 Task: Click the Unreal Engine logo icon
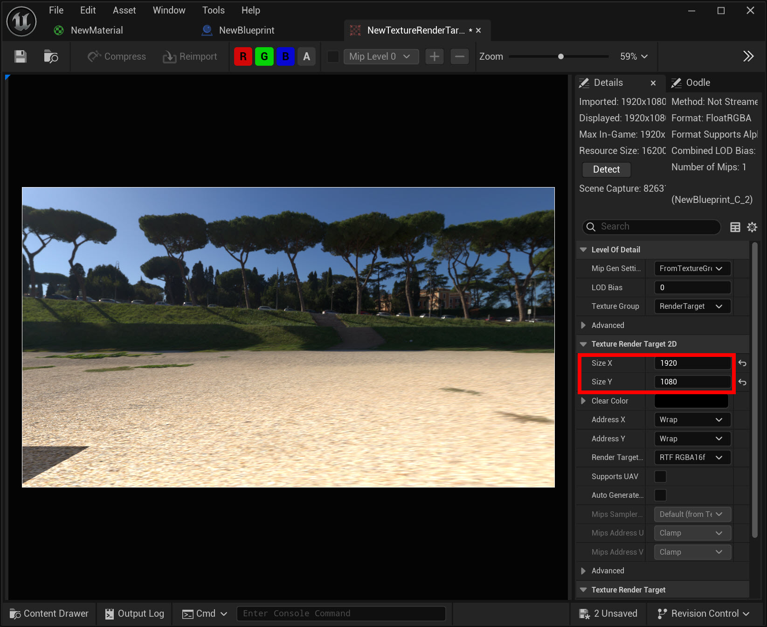pos(21,21)
